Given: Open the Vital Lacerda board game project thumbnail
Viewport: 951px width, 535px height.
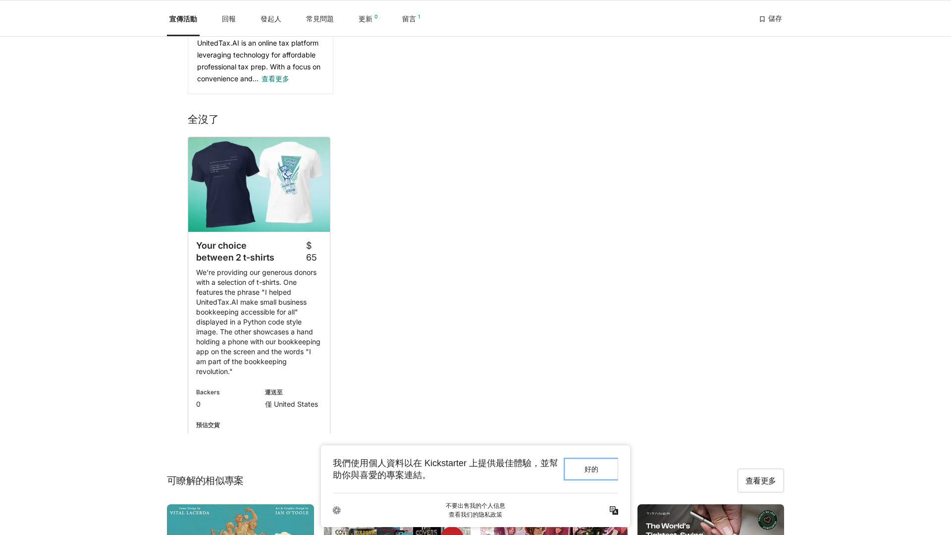Looking at the screenshot, I should pos(240,520).
